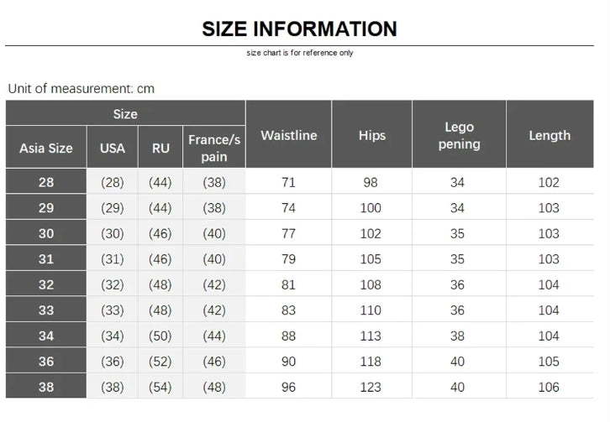Select the RU size (54) cell

[x=160, y=387]
